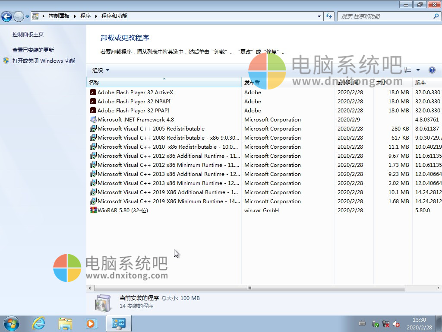Click the horizontal scrollbar left arrow
Screen dimensions: 442x332
pyautogui.click(x=90, y=288)
